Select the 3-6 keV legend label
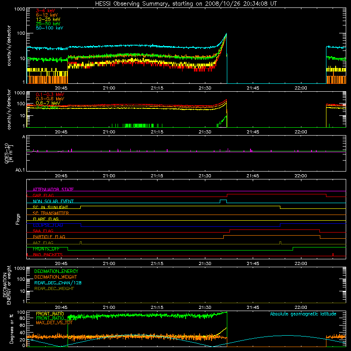Screen dimensions: 351x351 pyautogui.click(x=46, y=11)
